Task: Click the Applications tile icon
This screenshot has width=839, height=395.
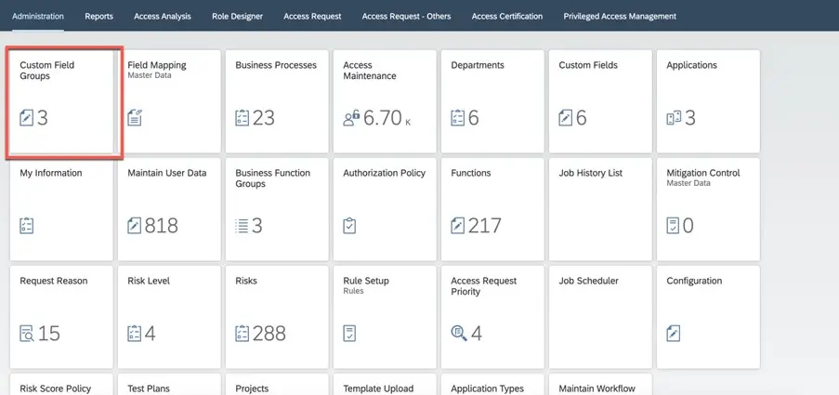Action: pyautogui.click(x=674, y=118)
